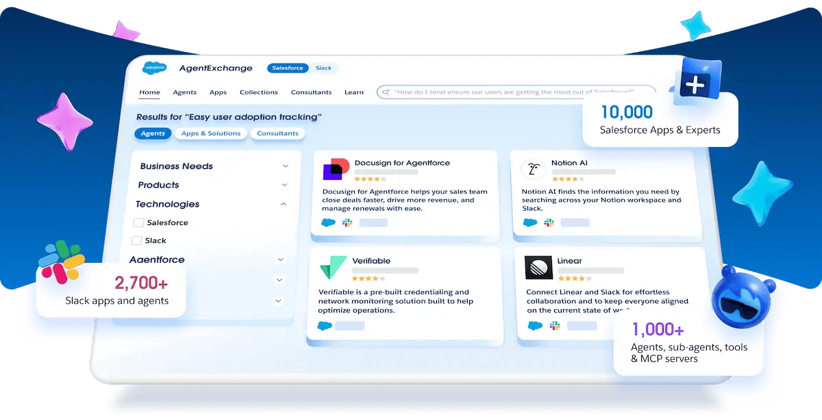Expand the Agentforce filter section
The width and height of the screenshot is (822, 420).
click(280, 259)
